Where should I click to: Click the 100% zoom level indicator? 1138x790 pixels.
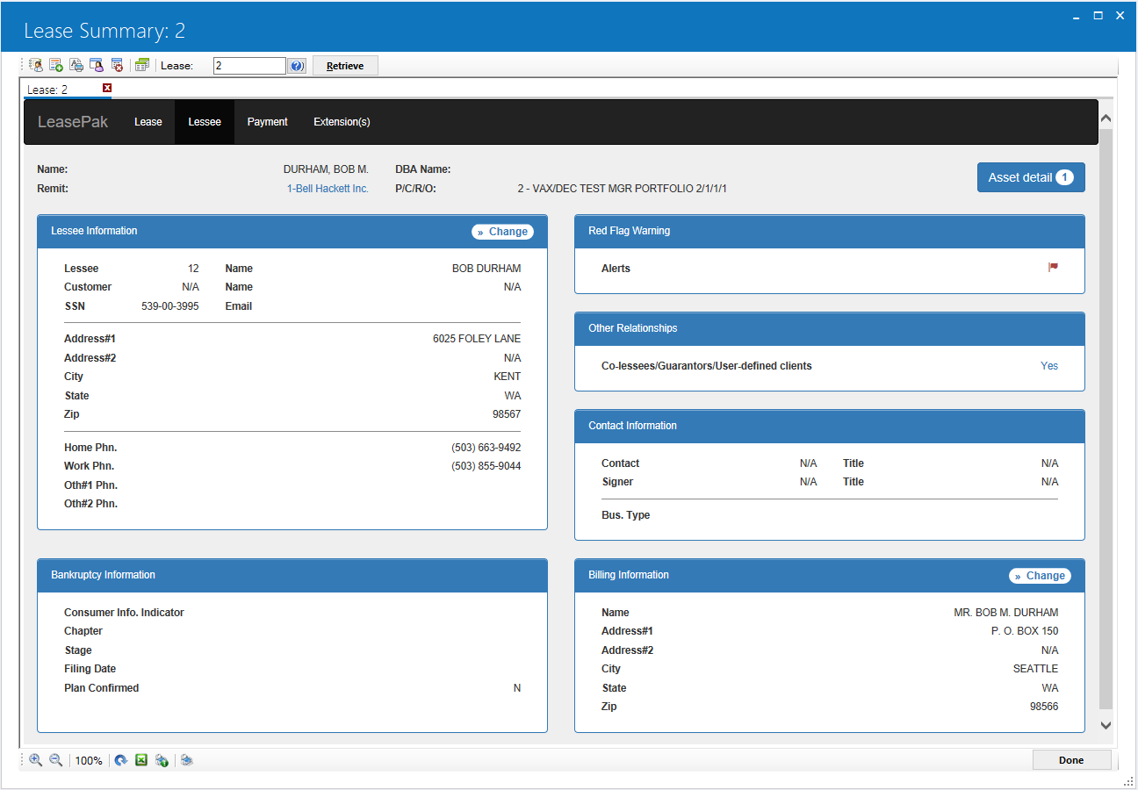(89, 761)
